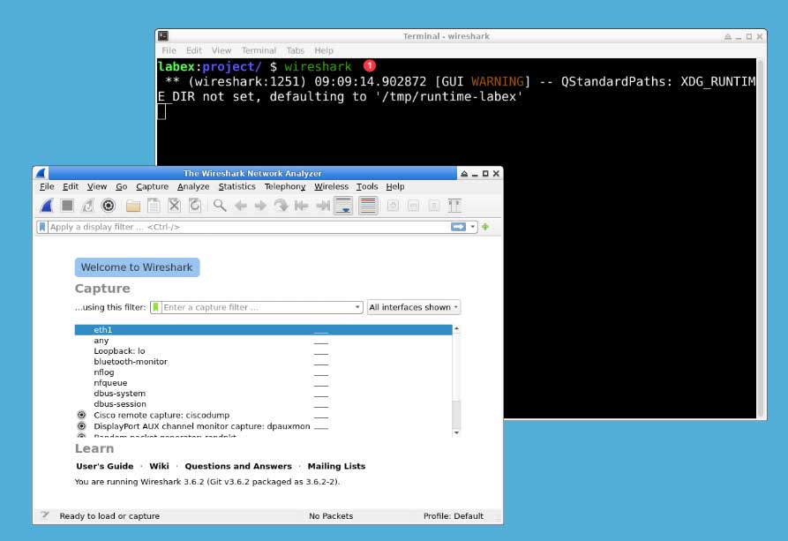
Task: Select dbus-system interface row
Action: point(263,394)
